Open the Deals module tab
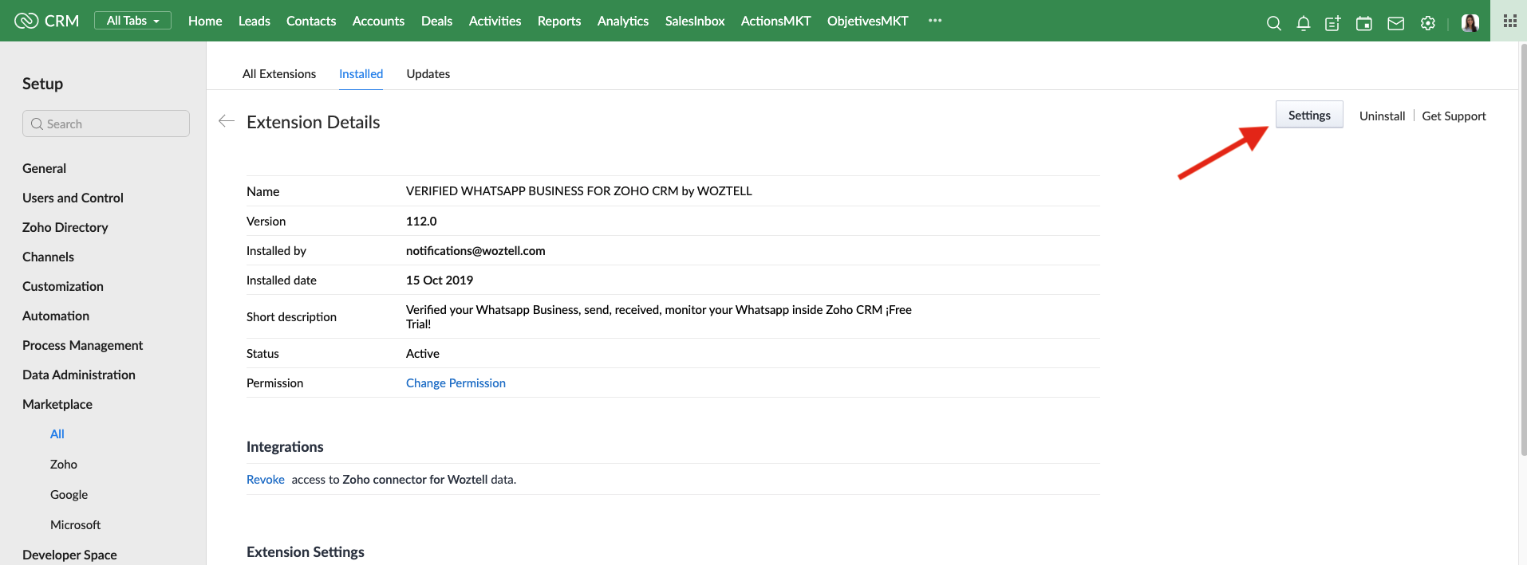 click(x=436, y=21)
